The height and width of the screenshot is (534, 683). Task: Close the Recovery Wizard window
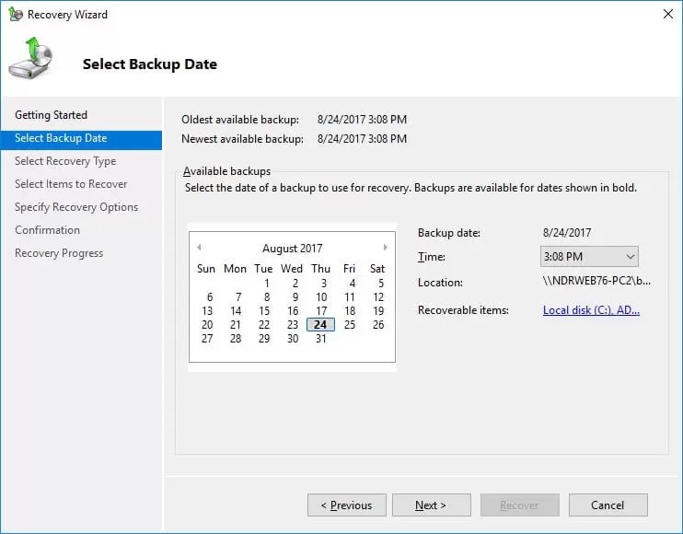667,15
